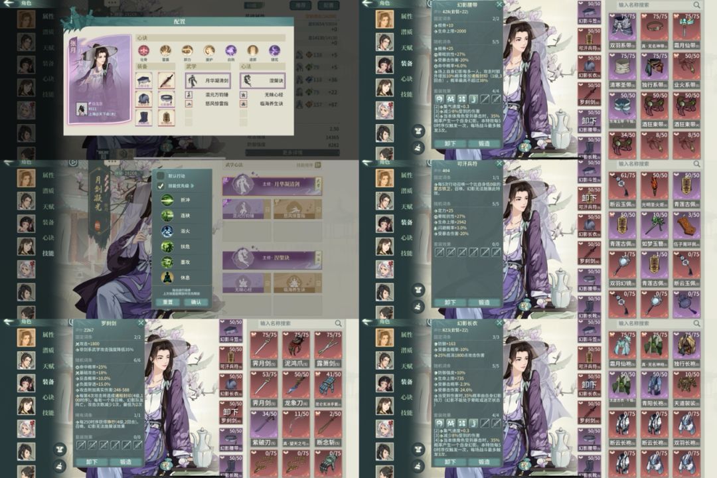Select the 霜月仙带 belt item

pos(686,31)
